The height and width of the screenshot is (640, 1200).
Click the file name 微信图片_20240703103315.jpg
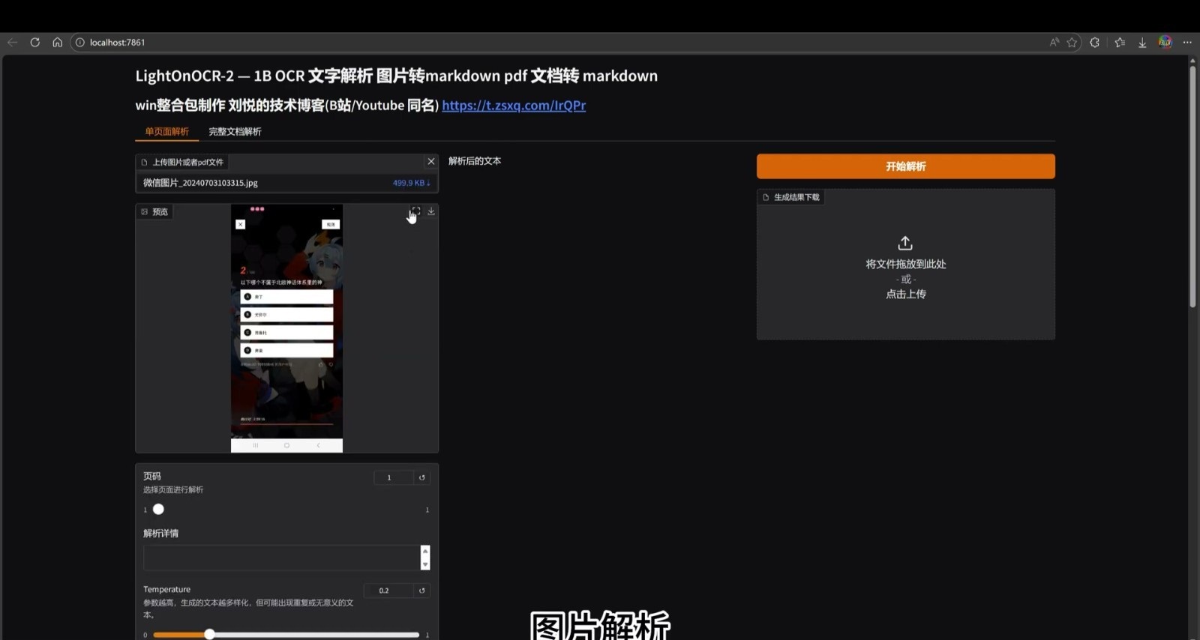pos(200,183)
